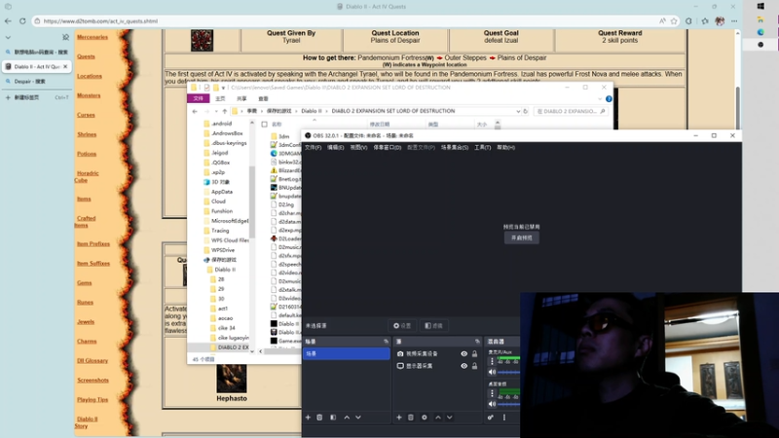Click the enable preview button in OBS
Image resolution: width=779 pixels, height=438 pixels.
[x=522, y=237]
